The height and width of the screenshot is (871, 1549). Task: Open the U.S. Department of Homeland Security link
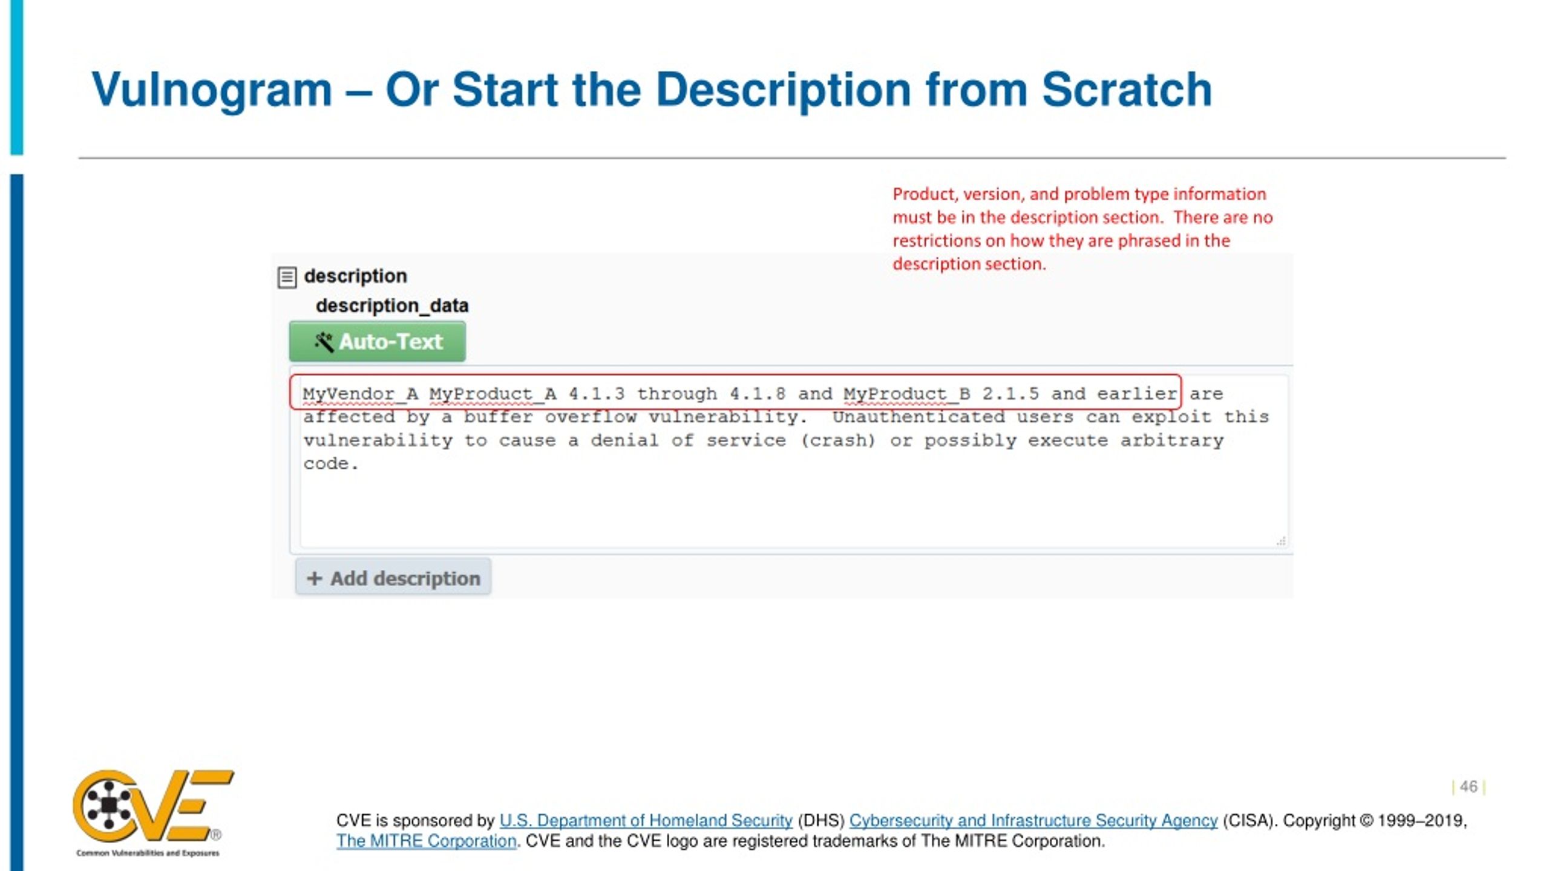646,820
